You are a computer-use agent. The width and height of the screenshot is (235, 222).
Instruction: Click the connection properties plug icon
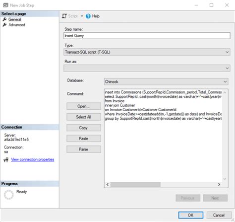6,159
